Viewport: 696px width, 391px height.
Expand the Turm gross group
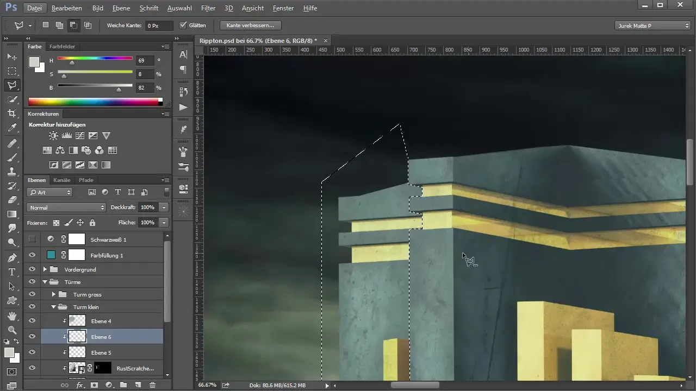[54, 294]
